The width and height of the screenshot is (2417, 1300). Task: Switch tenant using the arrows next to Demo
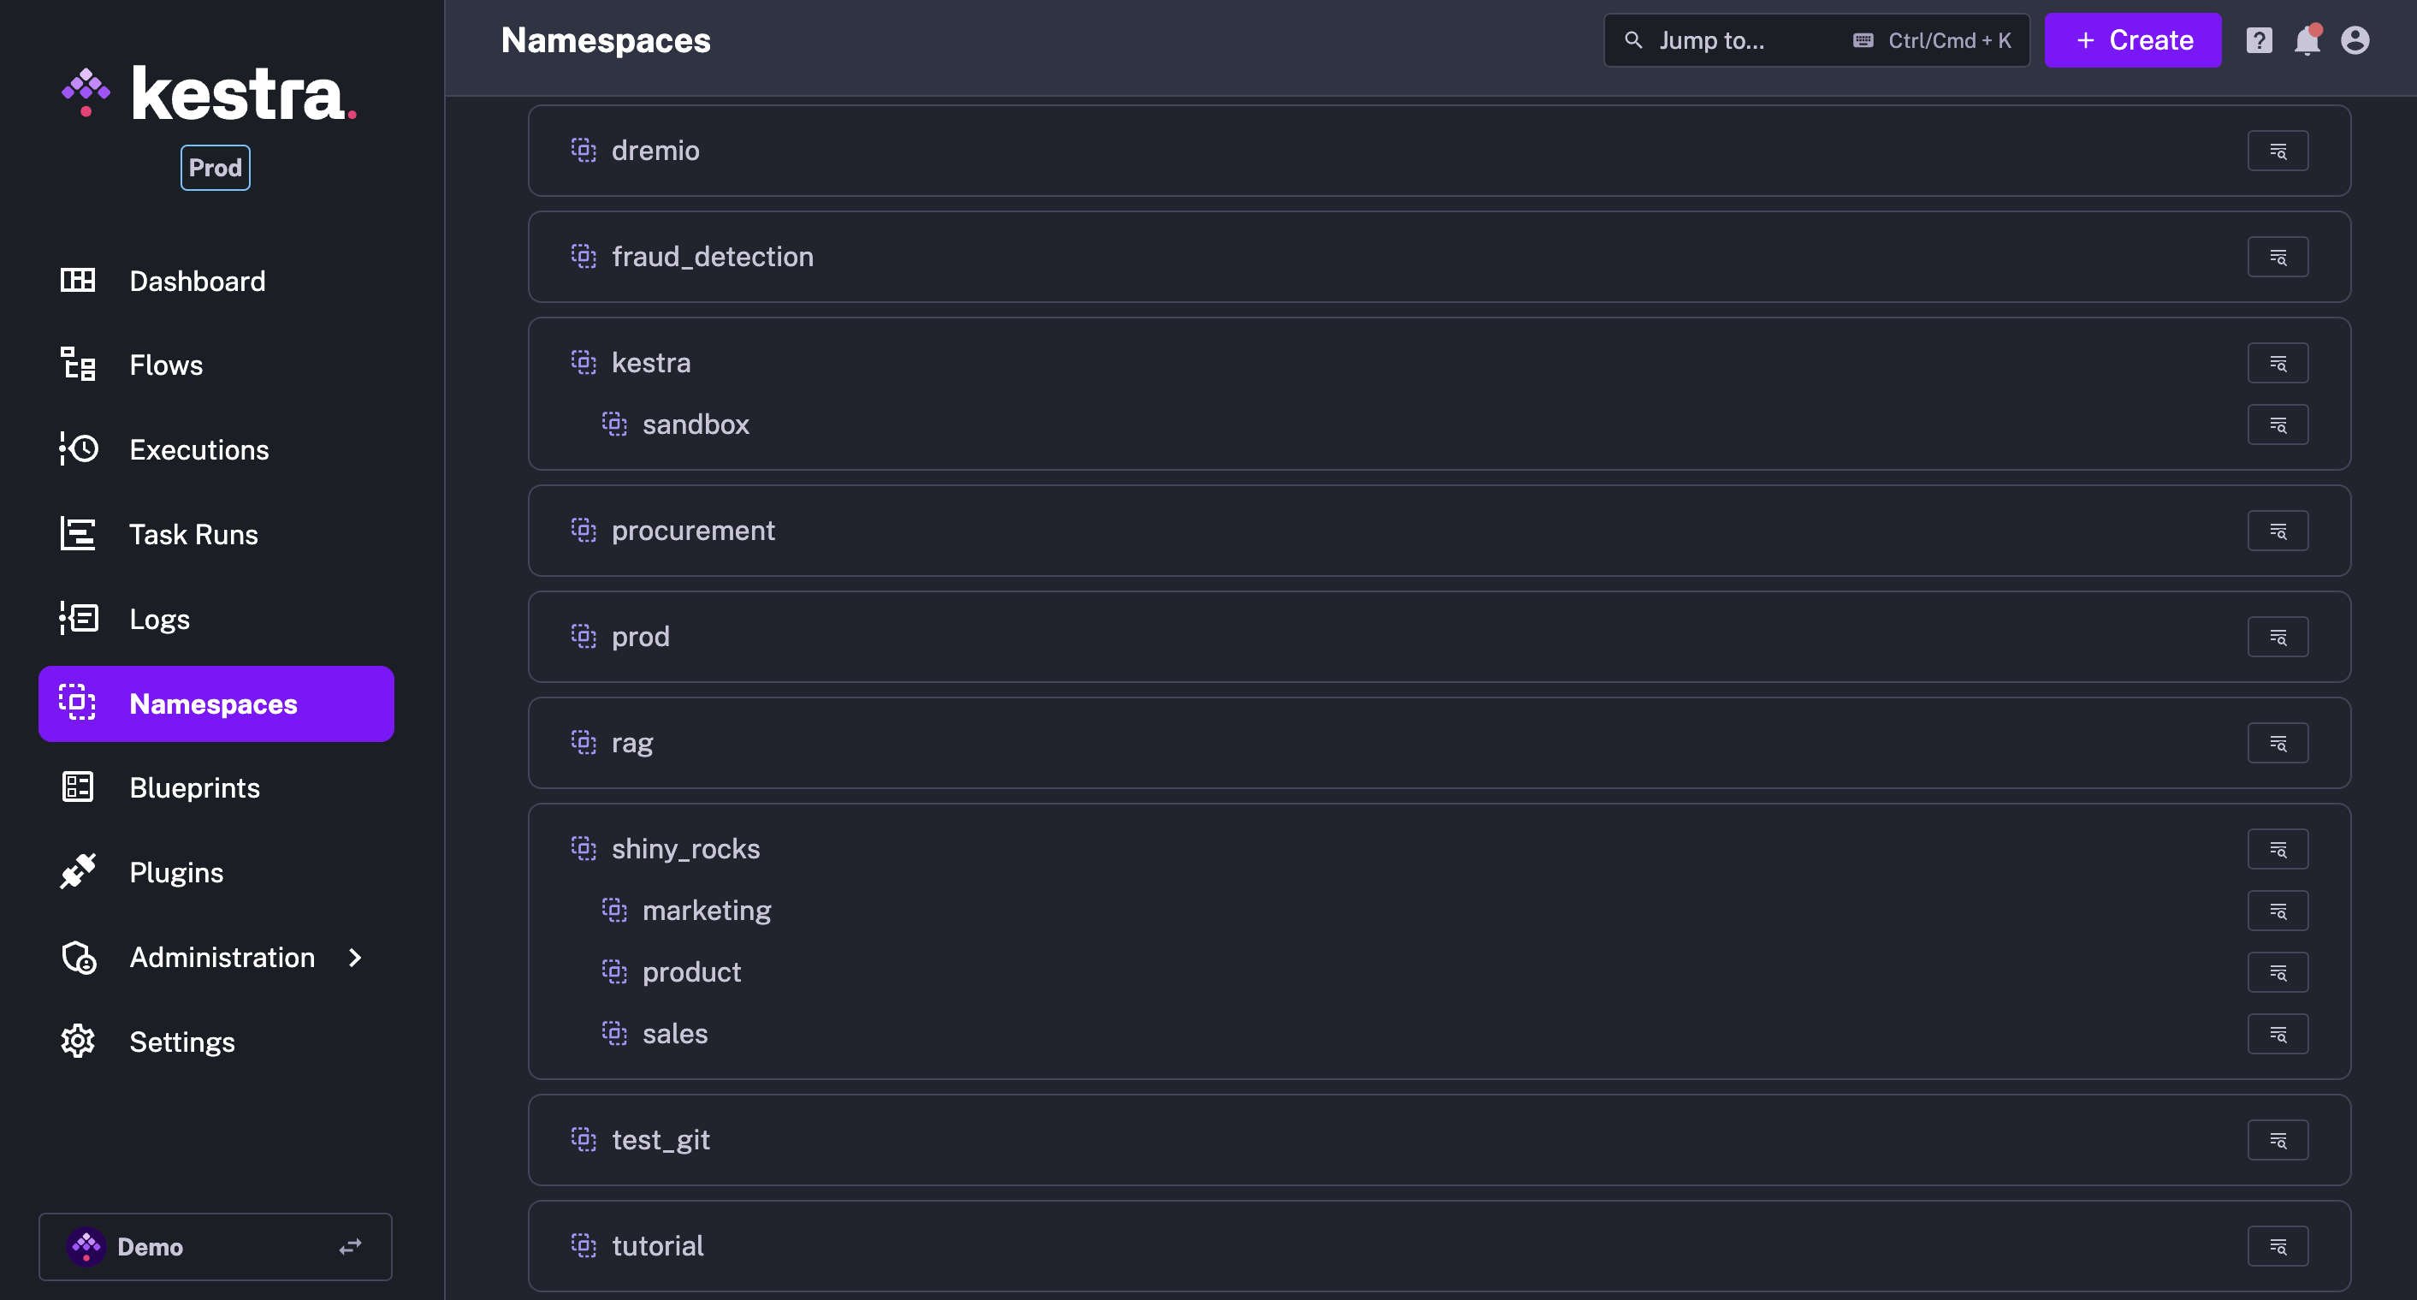point(349,1246)
